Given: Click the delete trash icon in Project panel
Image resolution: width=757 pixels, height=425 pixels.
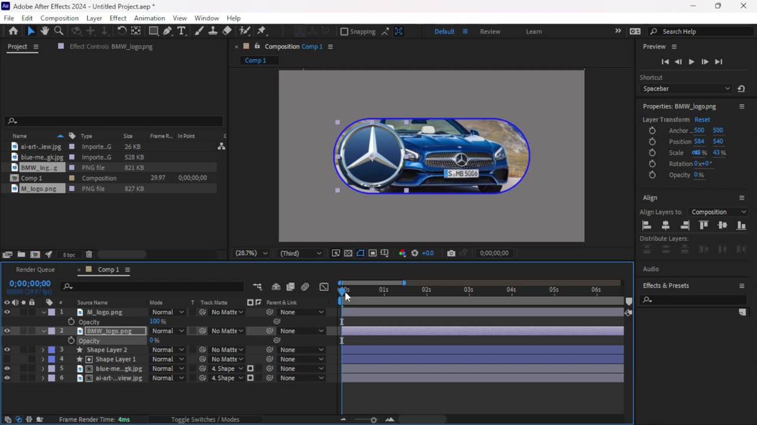Looking at the screenshot, I should click(x=89, y=254).
